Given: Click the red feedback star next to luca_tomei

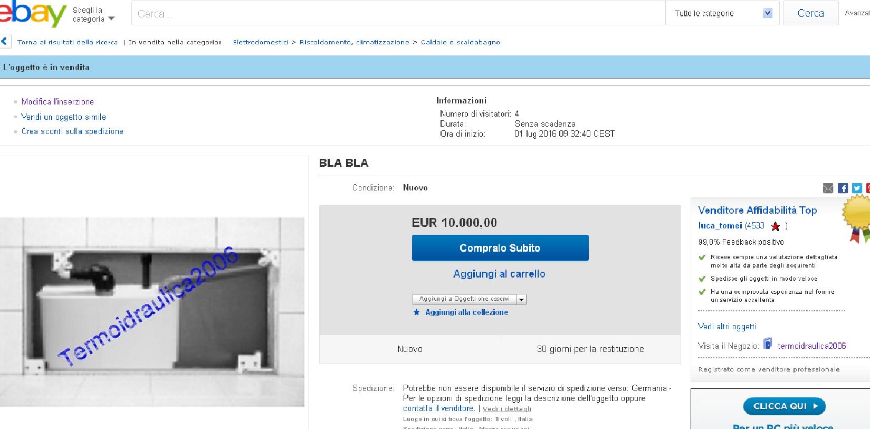Looking at the screenshot, I should tap(775, 226).
